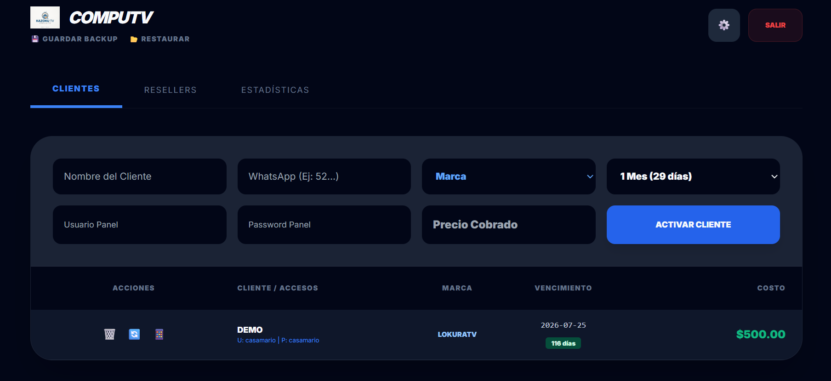Expand the 1 Mes (29 días) dropdown
Image resolution: width=831 pixels, height=381 pixels.
pyautogui.click(x=693, y=176)
